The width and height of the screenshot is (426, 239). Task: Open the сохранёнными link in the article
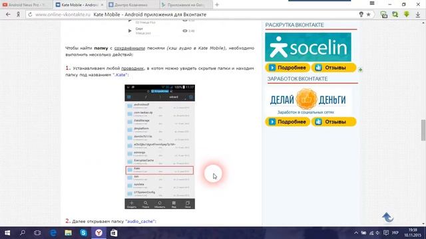tap(130, 48)
